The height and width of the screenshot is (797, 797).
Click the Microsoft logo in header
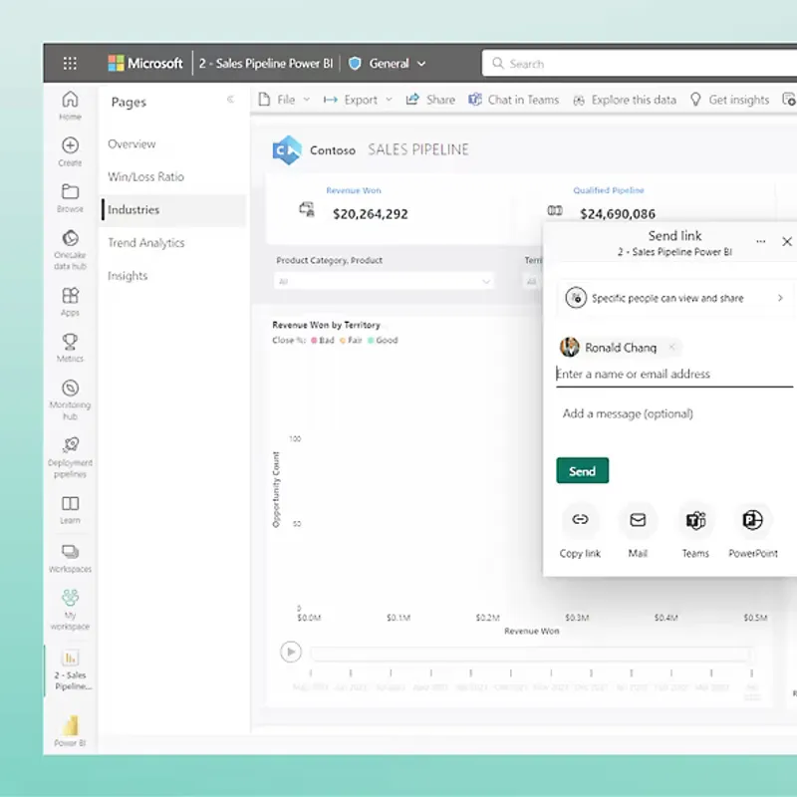tap(145, 63)
